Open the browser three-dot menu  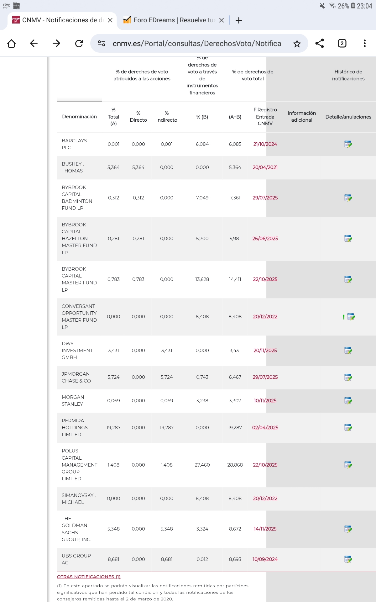click(364, 43)
